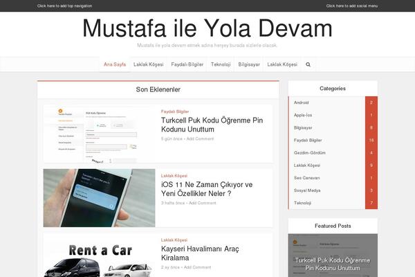Open Turkcell Puk Kodu Öğrenme article title
Image resolution: width=415 pixels, height=277 pixels.
tap(212, 125)
